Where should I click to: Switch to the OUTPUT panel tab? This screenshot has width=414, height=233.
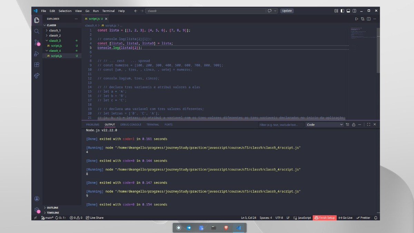tap(110, 125)
